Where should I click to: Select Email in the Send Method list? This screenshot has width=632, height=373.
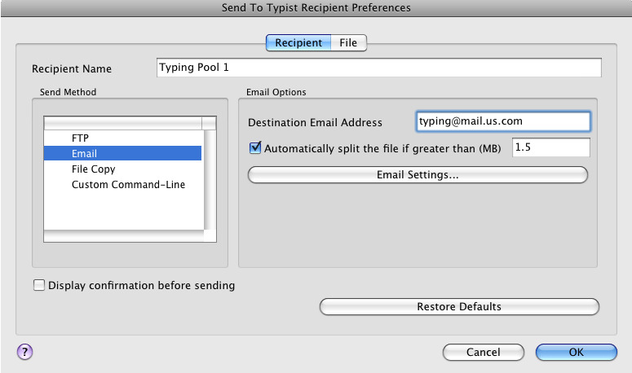pos(122,153)
